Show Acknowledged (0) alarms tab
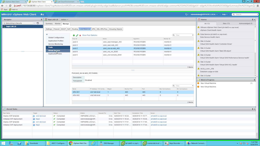 246,24
